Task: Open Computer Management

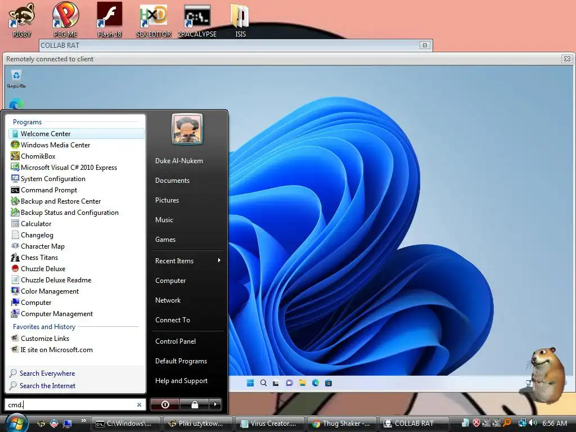Action: (x=76, y=314)
